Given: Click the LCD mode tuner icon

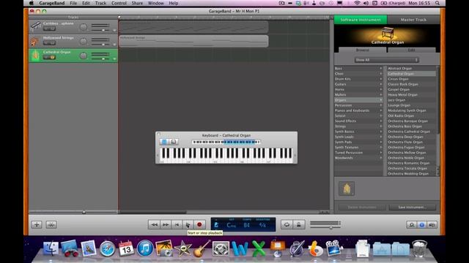Looking at the screenshot, I should coord(216,225).
